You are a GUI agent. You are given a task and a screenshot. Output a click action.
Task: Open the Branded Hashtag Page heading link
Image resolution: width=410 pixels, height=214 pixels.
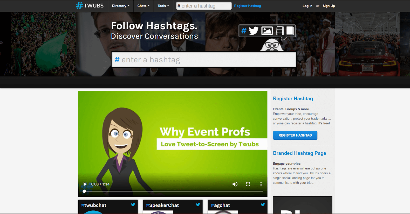[299, 153]
